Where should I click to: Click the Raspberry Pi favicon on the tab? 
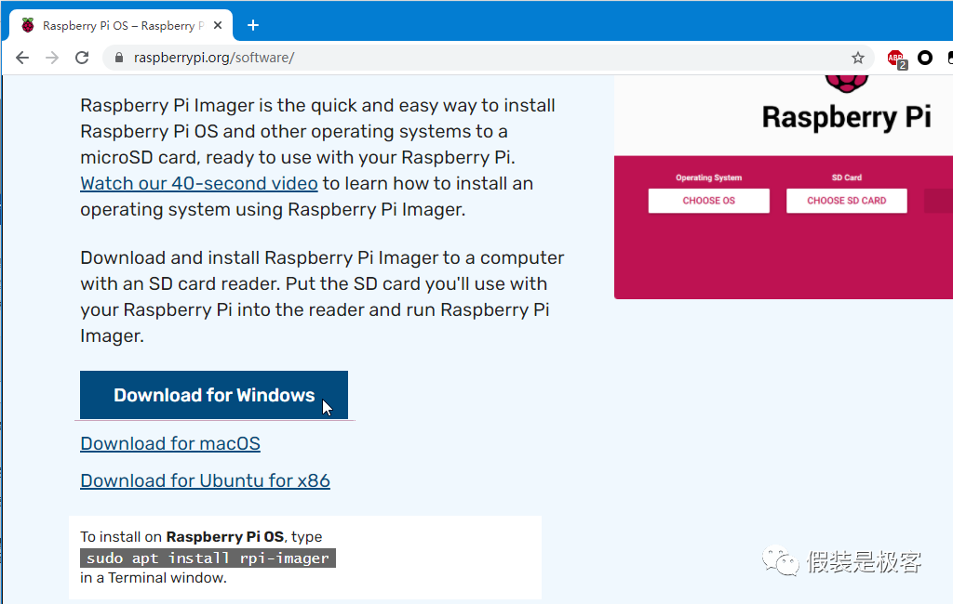pyautogui.click(x=27, y=25)
